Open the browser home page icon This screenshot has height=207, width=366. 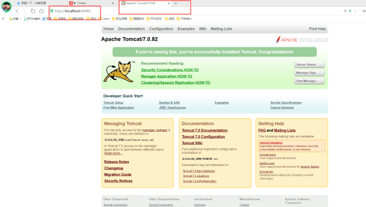click(x=41, y=11)
